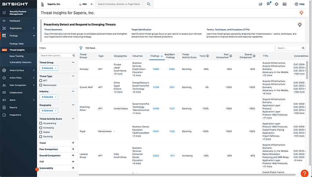Open the history clock icon in top bar
Screen dimensions: 312x177
(260, 4)
